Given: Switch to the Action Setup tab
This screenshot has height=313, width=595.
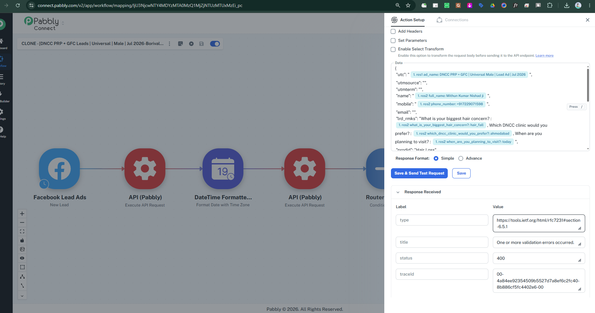Looking at the screenshot, I should (x=408, y=20).
